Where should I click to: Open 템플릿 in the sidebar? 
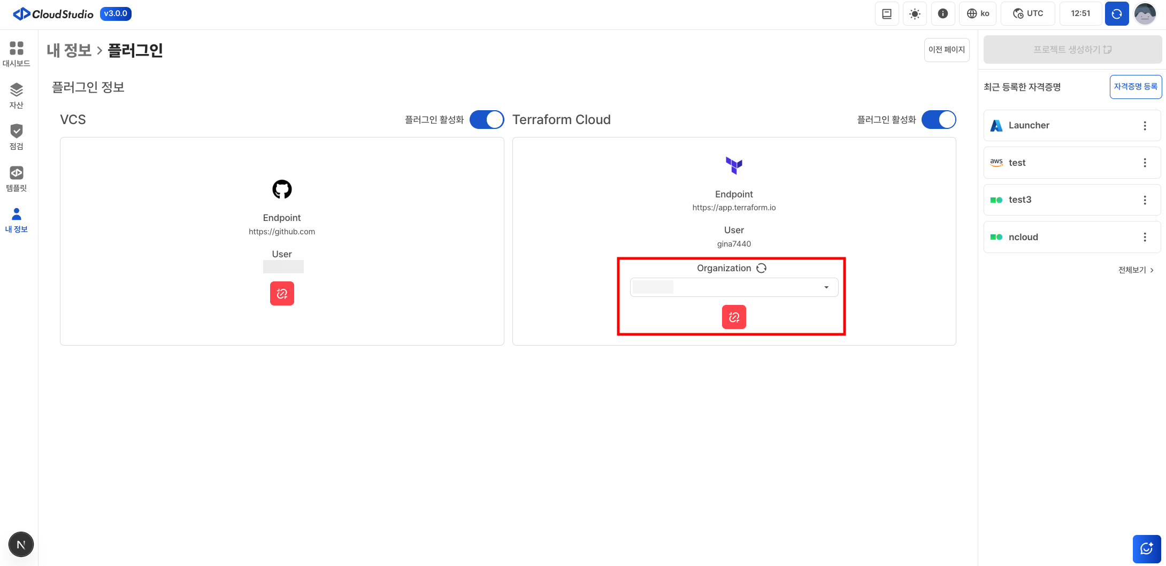[17, 179]
